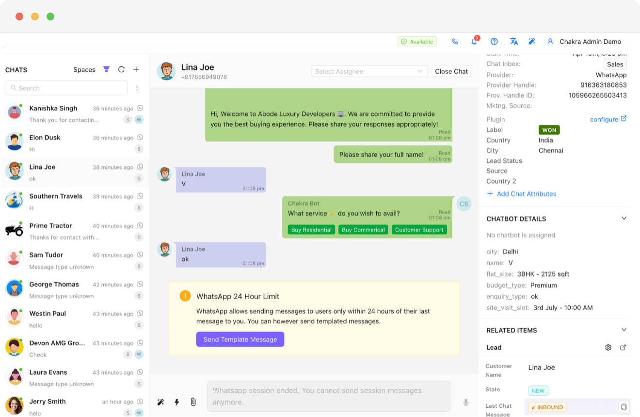This screenshot has height=417, width=640.
Task: Collapse the CHATBOT DETAILS section
Action: [624, 219]
